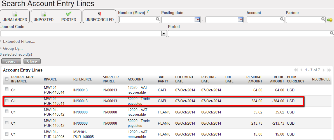
Task: Toggle the Unreconciled filter button
Action: (99, 16)
